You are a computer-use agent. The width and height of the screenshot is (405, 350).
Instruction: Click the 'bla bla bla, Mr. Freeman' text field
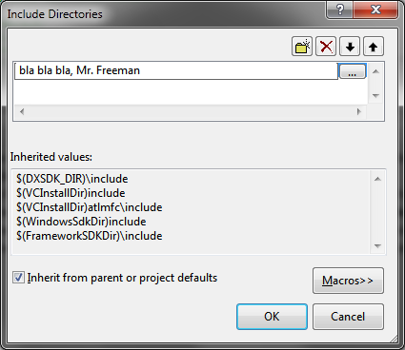tap(176, 70)
